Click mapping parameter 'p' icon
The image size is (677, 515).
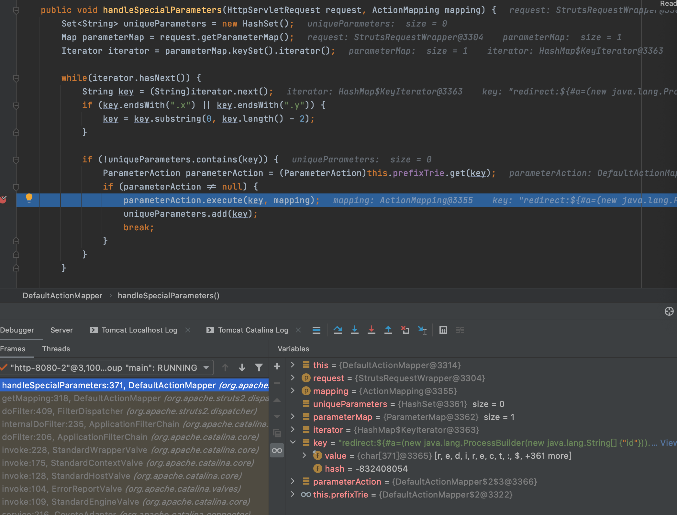[x=306, y=391]
